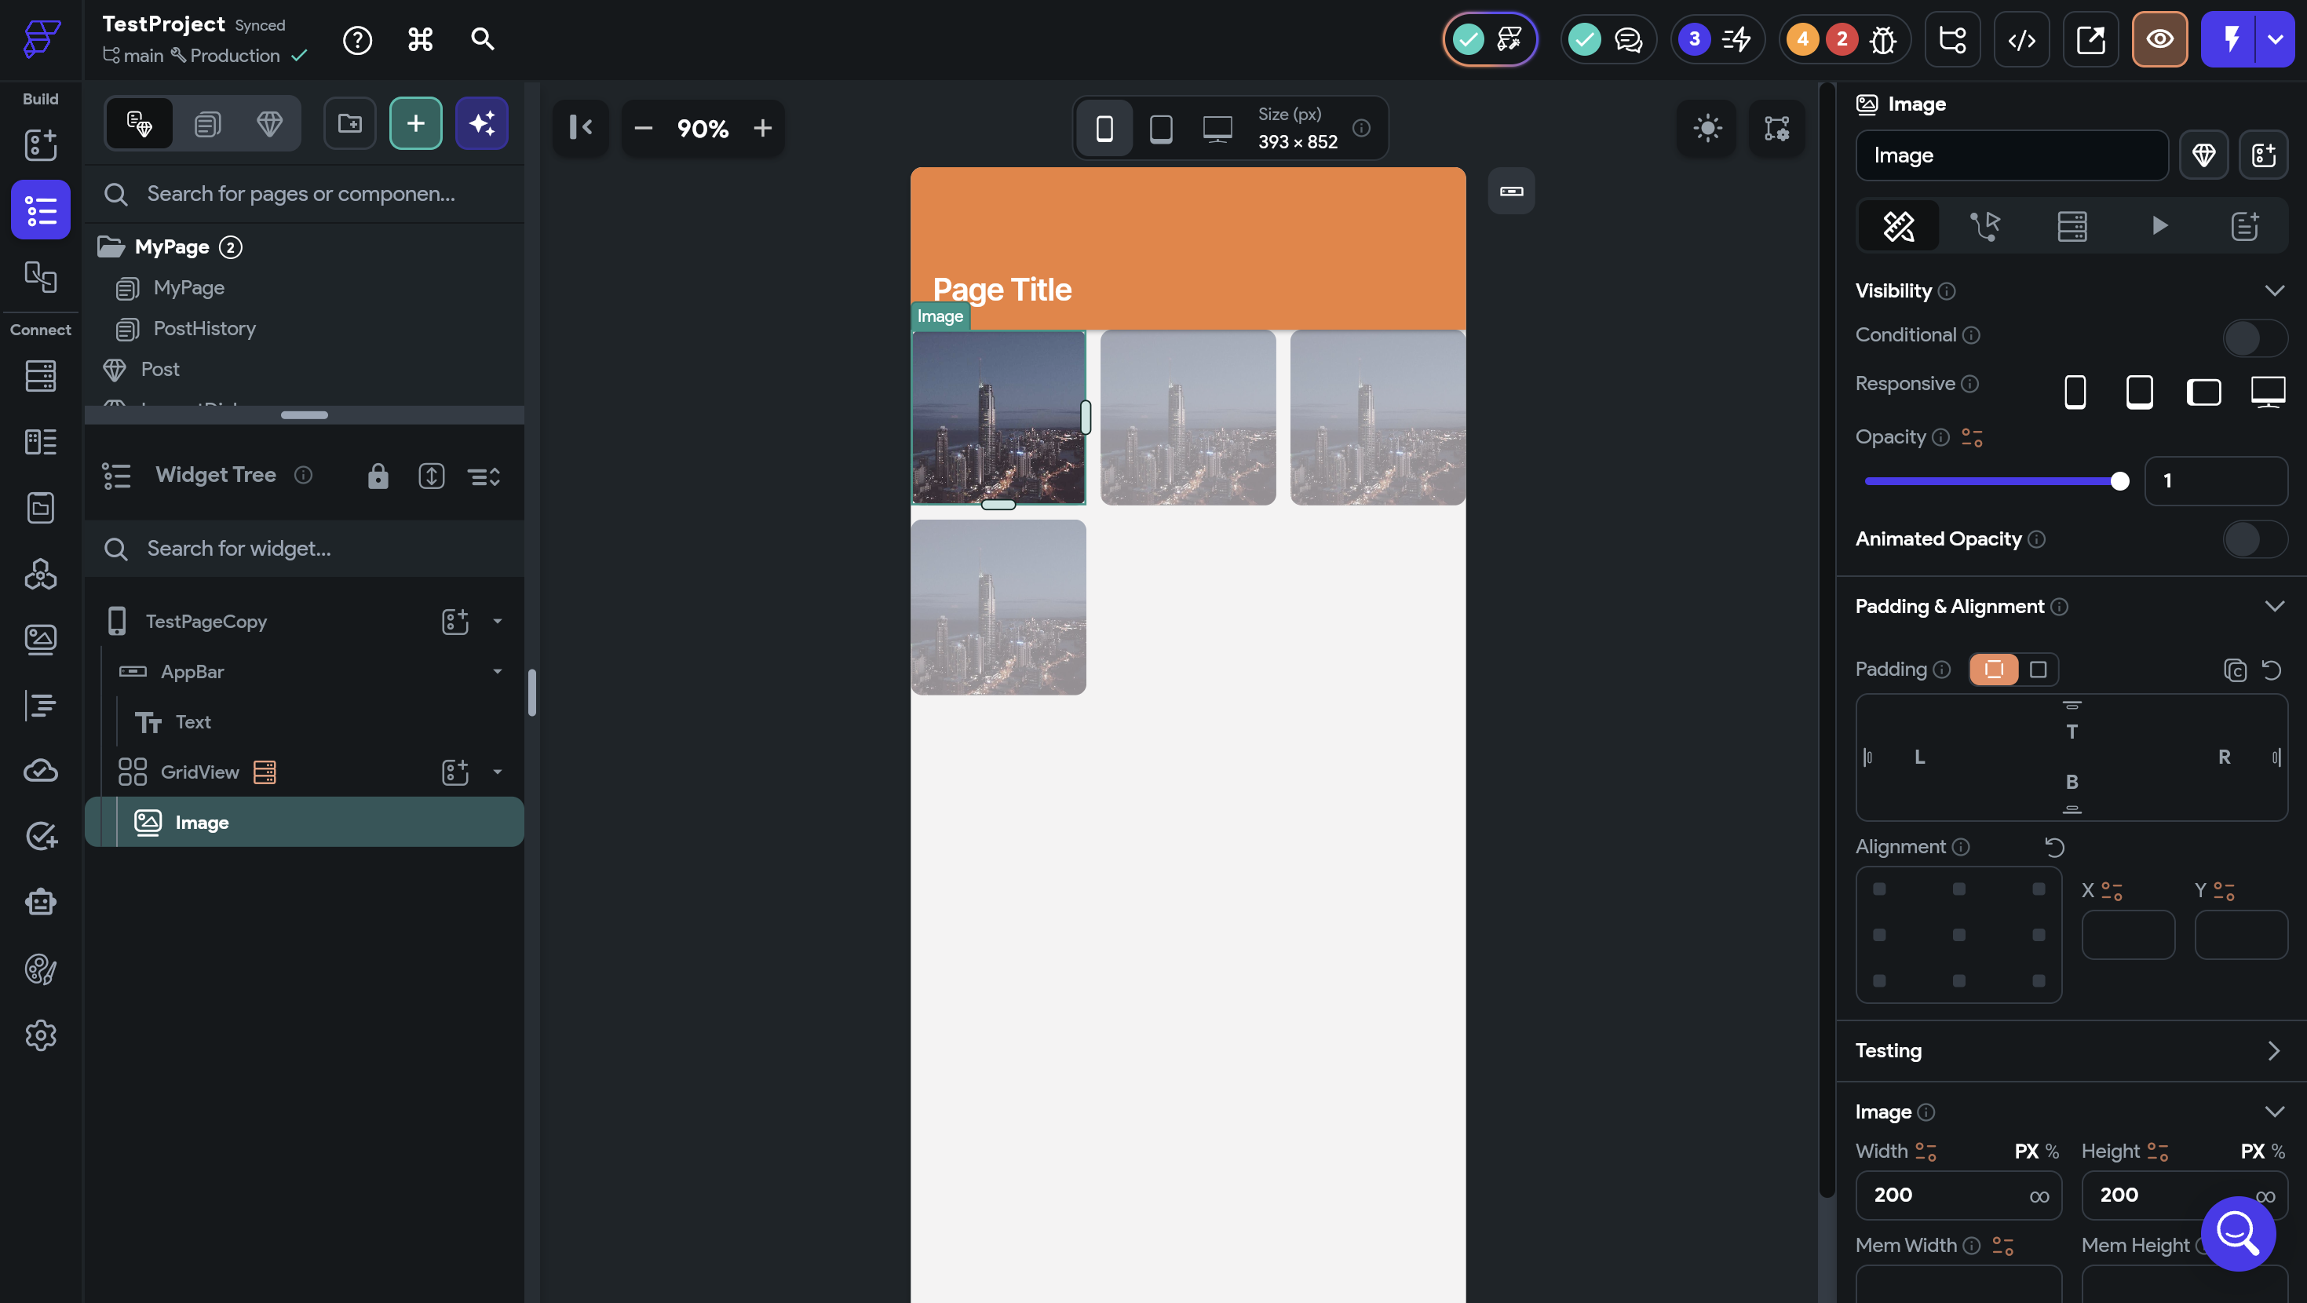This screenshot has width=2307, height=1303.
Task: Select GridView in the widget tree
Action: pyautogui.click(x=199, y=772)
